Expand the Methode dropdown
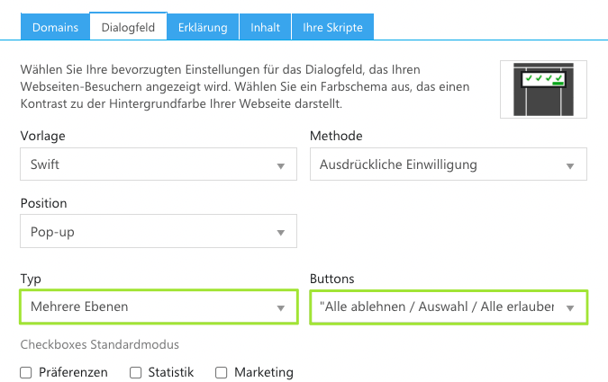This screenshot has height=382, width=608. (x=448, y=165)
